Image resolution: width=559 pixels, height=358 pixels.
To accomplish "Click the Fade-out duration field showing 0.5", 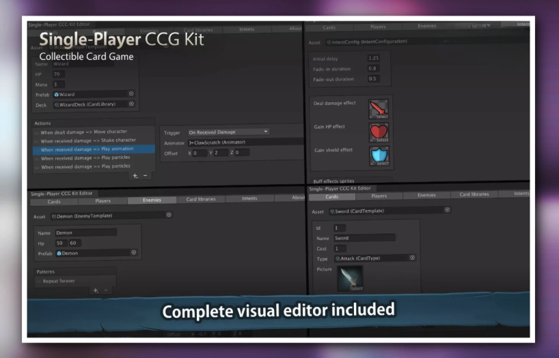I will (x=373, y=78).
